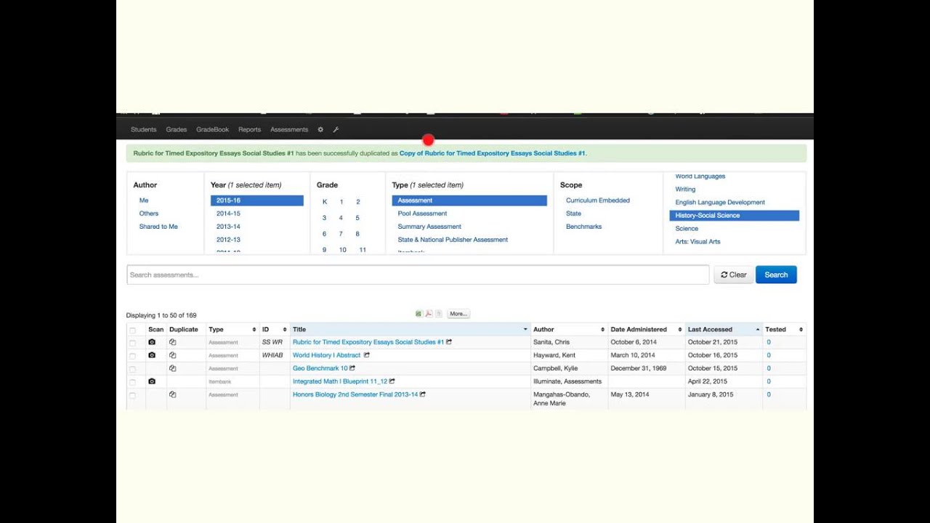930x523 pixels.
Task: Sort table by Author column
Action: [x=569, y=329]
